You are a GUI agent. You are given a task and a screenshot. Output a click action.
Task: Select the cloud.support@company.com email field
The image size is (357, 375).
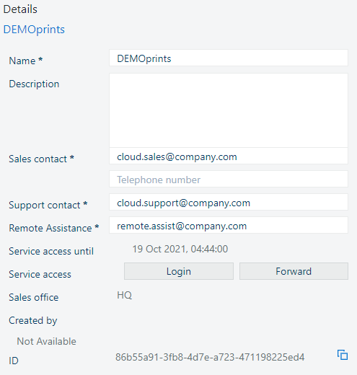point(229,202)
